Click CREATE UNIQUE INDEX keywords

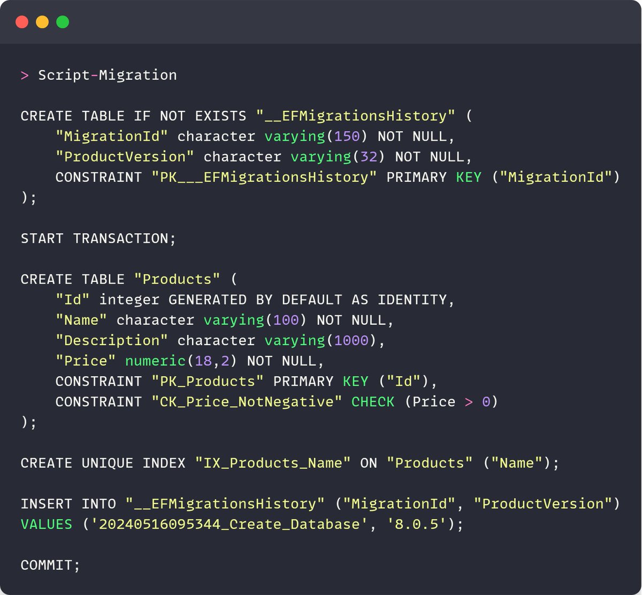point(103,463)
